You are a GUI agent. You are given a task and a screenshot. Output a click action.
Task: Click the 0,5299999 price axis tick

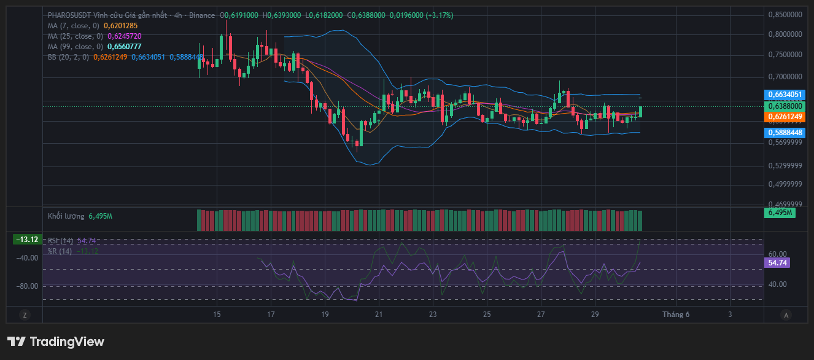(785, 166)
